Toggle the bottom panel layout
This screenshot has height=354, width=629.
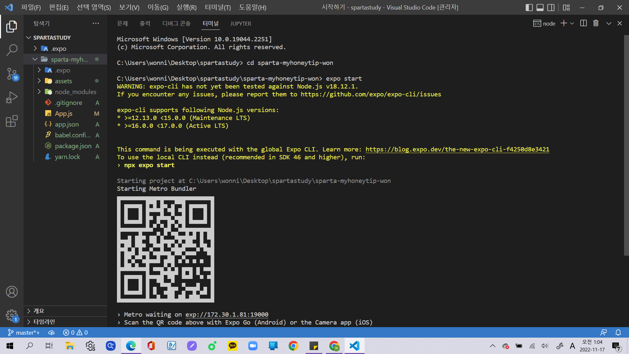click(x=540, y=7)
